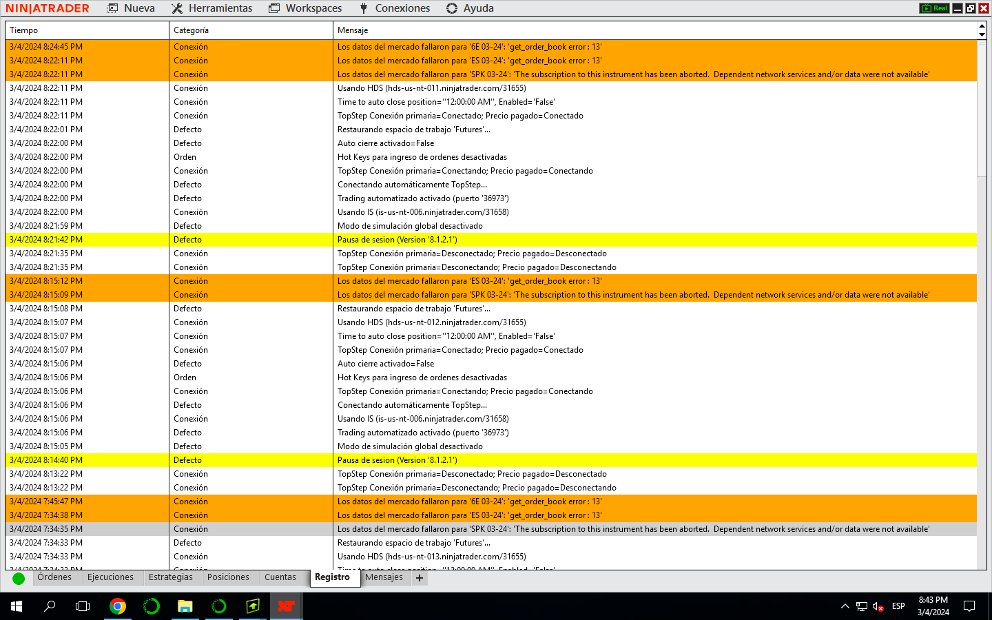992x620 pixels.
Task: Open File Explorer from the taskbar
Action: (x=185, y=606)
